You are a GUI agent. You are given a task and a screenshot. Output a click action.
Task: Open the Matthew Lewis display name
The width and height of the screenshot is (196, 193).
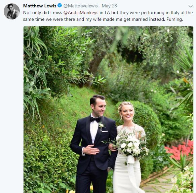(x=40, y=6)
